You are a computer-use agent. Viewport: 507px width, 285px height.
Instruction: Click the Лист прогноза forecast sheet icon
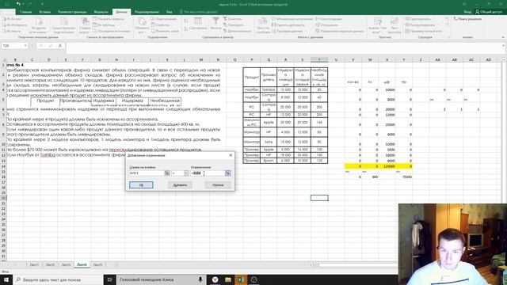tap(395, 25)
